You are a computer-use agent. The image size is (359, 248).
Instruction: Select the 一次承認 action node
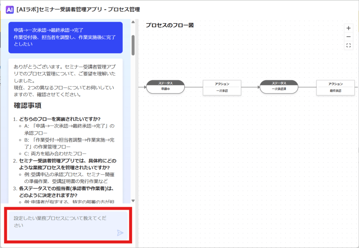coord(222,87)
